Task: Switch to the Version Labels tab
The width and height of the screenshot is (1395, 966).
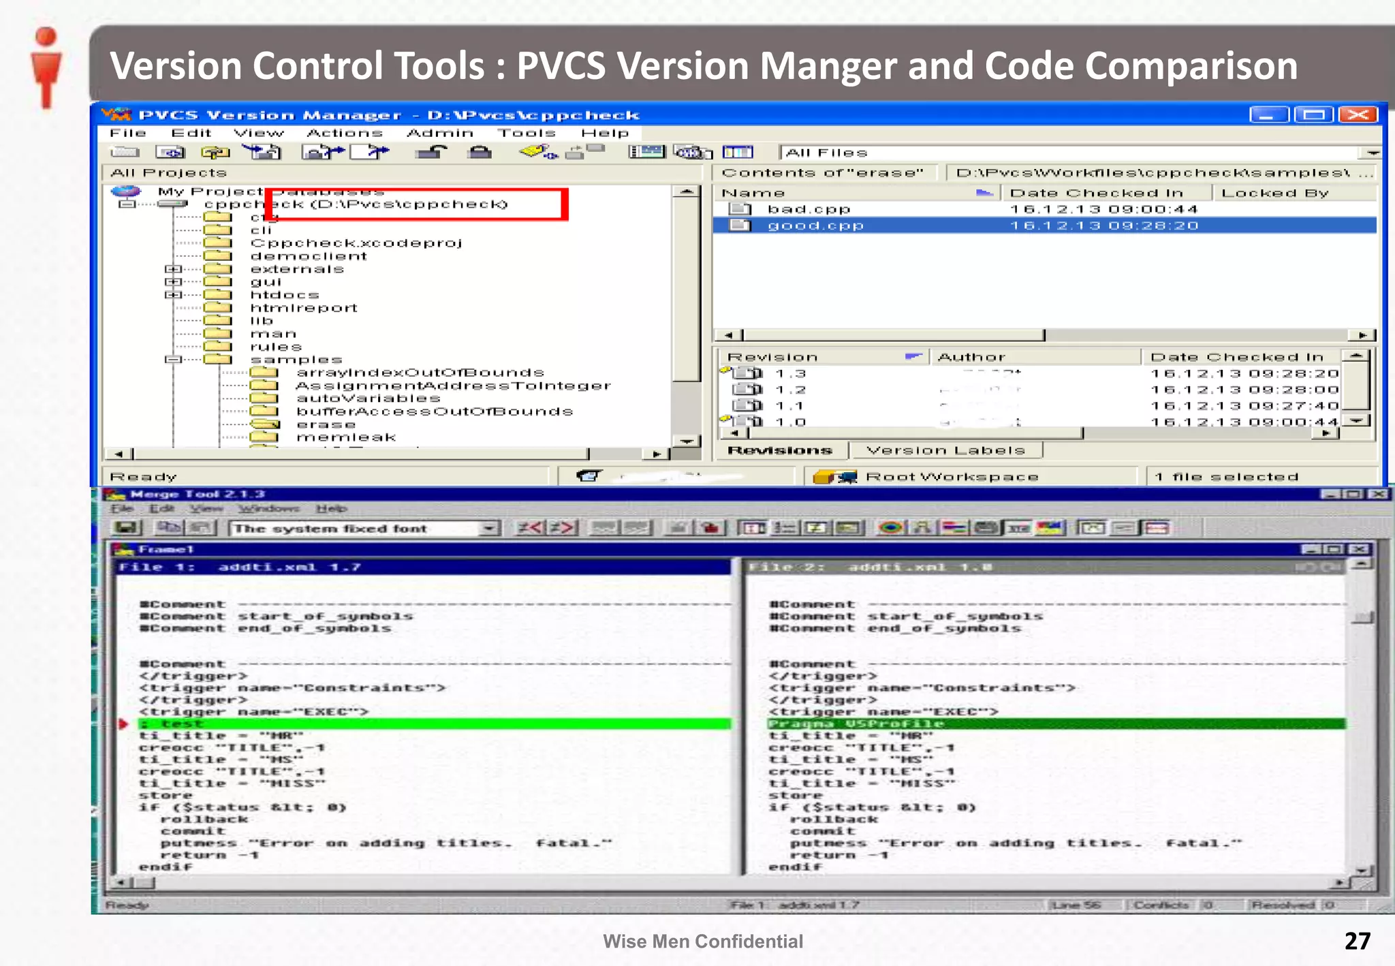Action: tap(946, 450)
